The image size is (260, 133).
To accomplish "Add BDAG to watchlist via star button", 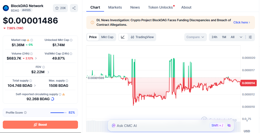I will (x=60, y=8).
